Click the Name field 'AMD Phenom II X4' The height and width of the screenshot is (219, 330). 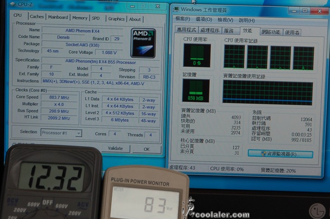[82, 31]
